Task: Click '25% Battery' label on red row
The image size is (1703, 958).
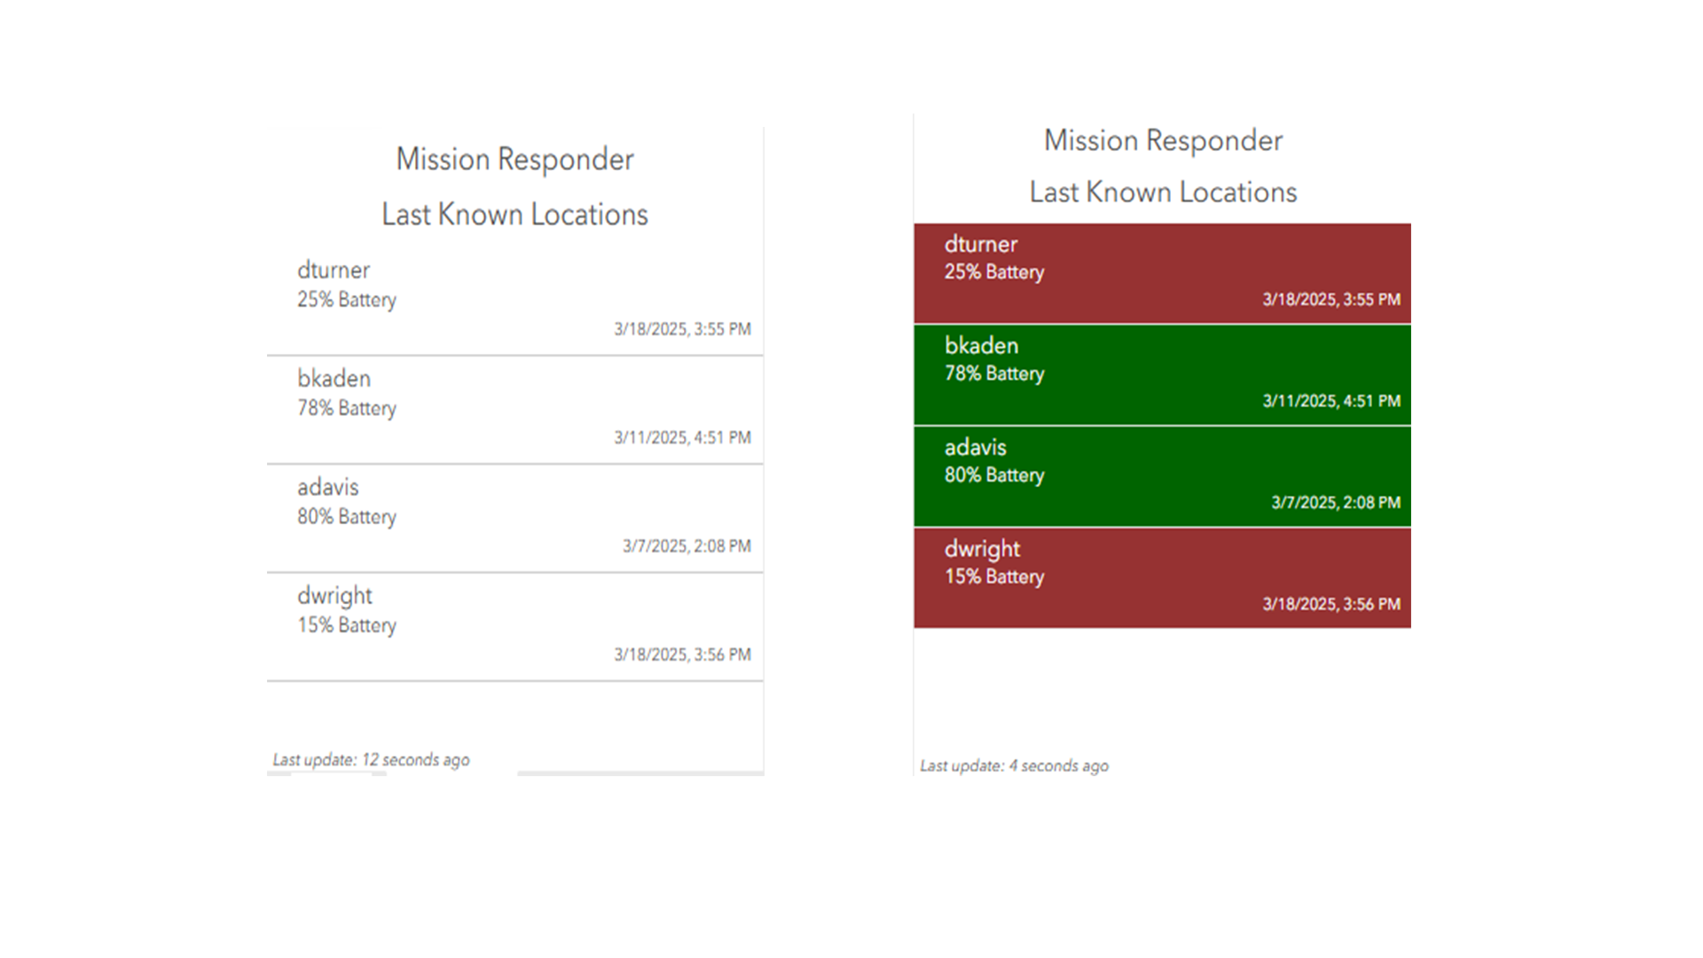Action: 993,272
